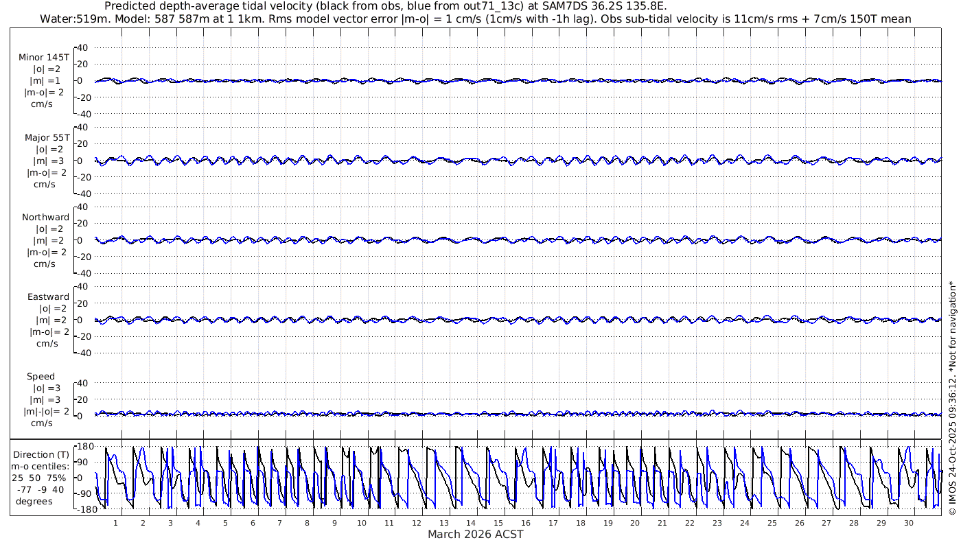Screen dimensions: 961x549
Task: Click the '180' tick label on the Direction axis
Action: tap(84, 447)
